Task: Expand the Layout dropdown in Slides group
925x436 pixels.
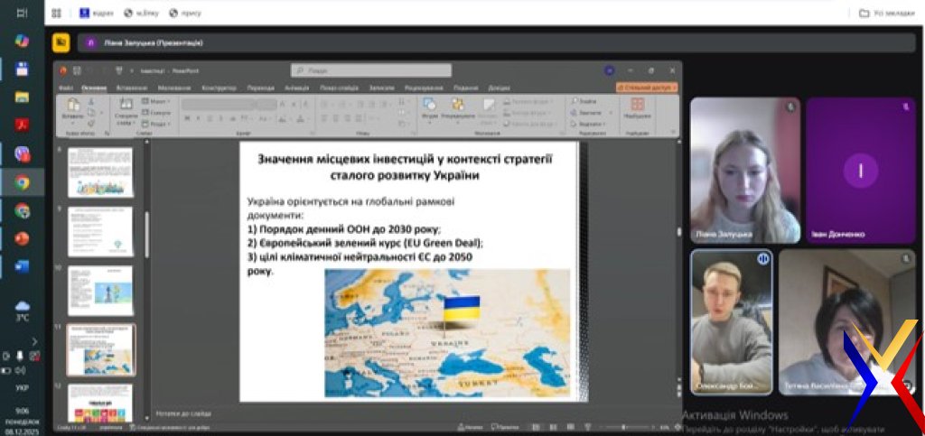Action: pyautogui.click(x=155, y=101)
